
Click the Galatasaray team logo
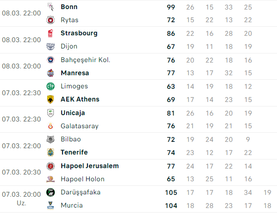point(50,126)
